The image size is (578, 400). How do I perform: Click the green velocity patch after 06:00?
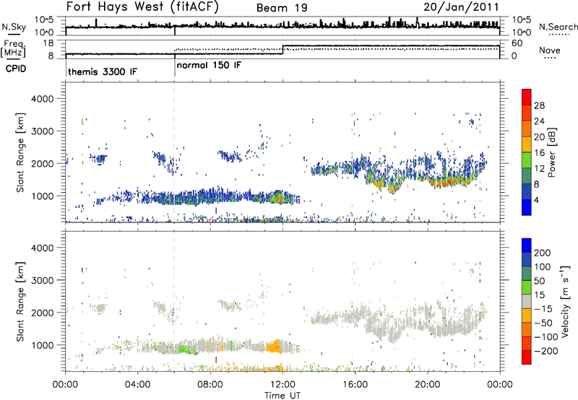point(186,349)
